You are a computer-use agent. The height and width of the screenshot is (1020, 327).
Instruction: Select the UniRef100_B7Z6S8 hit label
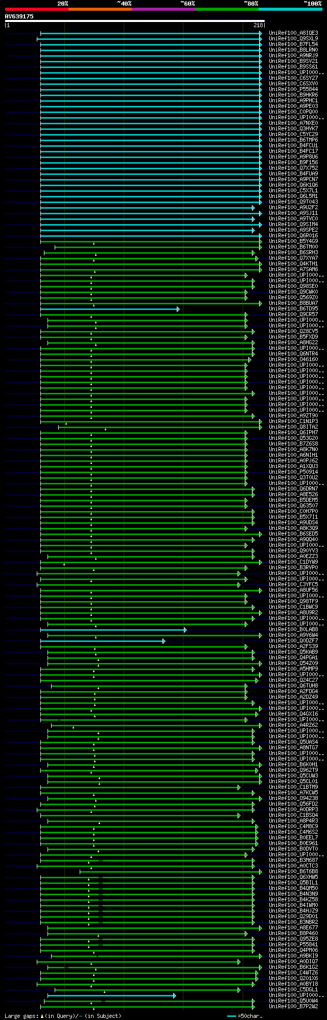[293, 444]
